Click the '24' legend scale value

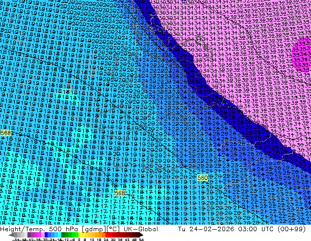coord(106,240)
